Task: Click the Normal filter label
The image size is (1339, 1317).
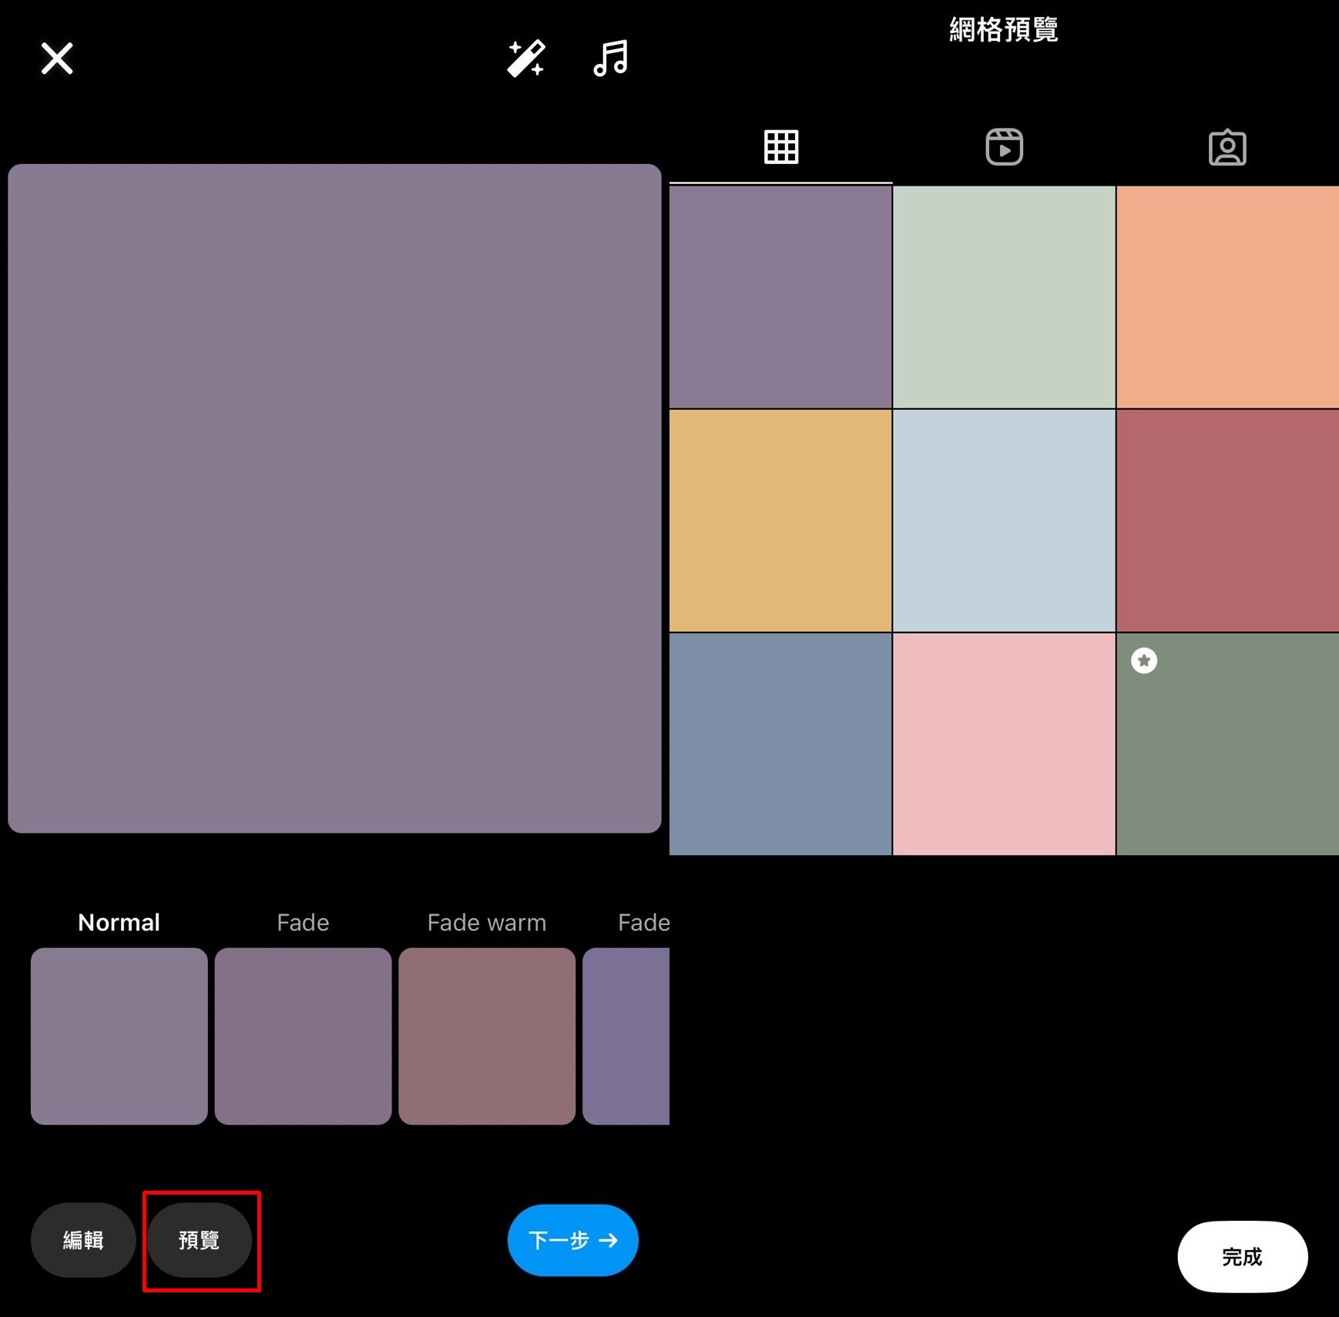Action: [x=119, y=922]
